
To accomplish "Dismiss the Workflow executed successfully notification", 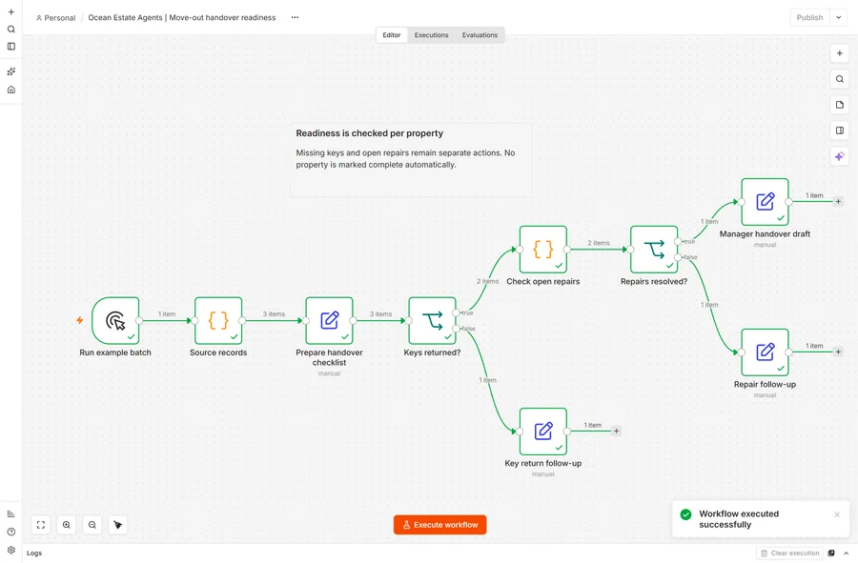I will tap(837, 514).
